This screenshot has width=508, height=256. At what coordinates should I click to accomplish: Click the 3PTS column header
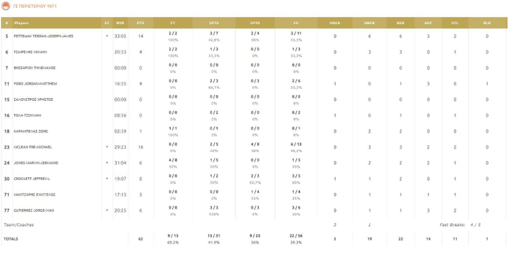coord(255,23)
